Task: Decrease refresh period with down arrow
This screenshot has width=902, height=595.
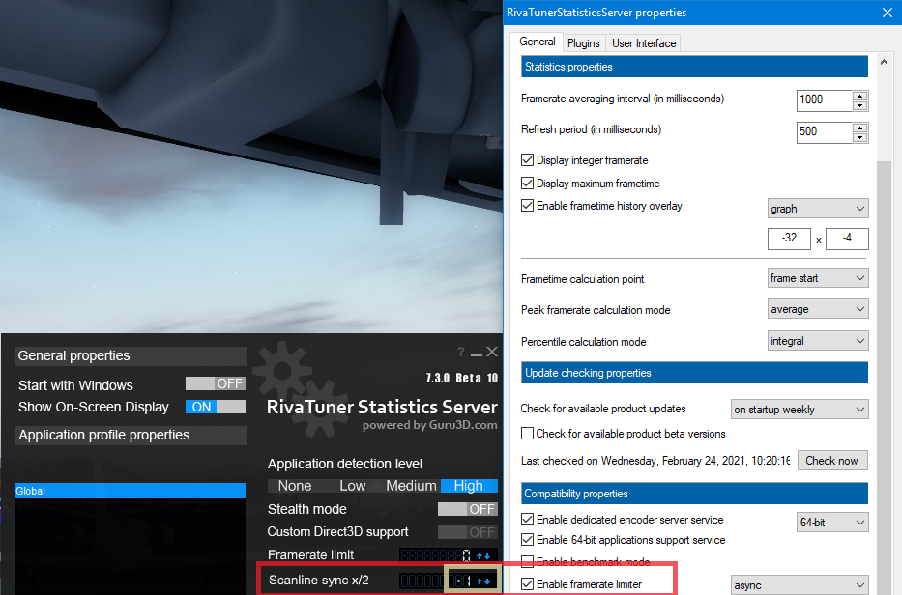Action: [x=860, y=137]
